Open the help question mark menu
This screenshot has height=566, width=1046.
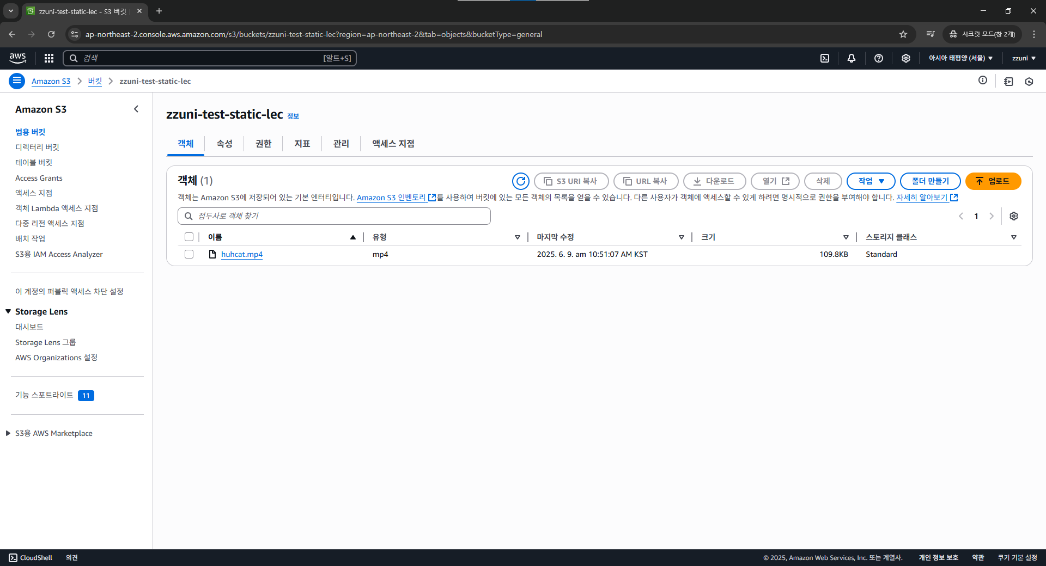click(x=879, y=58)
